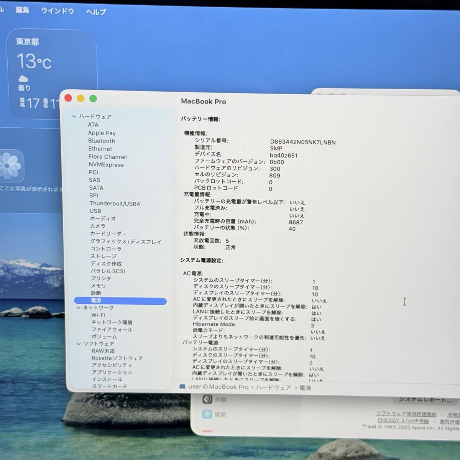Viewport: 460px width, 460px height.
Task: Open the 編集 menu in the menu bar
Action: point(22,10)
